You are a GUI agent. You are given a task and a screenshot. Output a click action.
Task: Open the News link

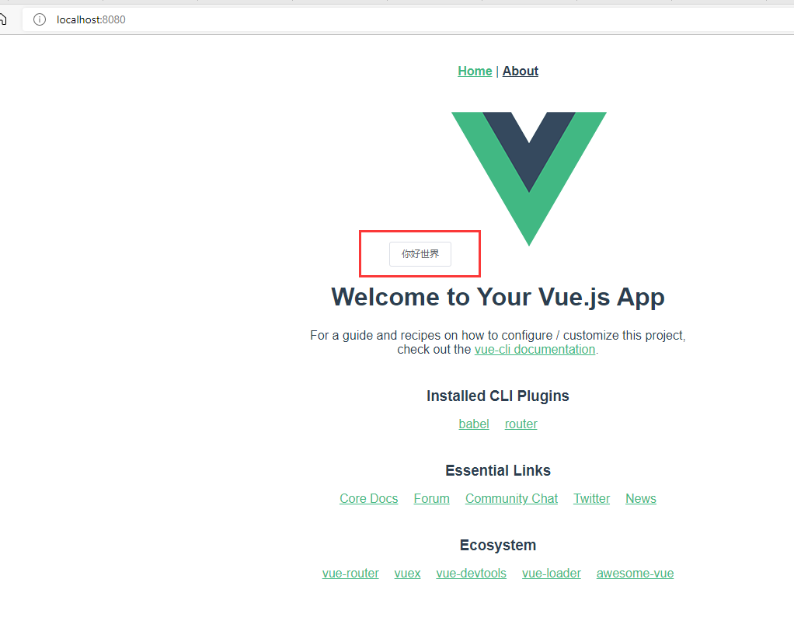coord(641,498)
